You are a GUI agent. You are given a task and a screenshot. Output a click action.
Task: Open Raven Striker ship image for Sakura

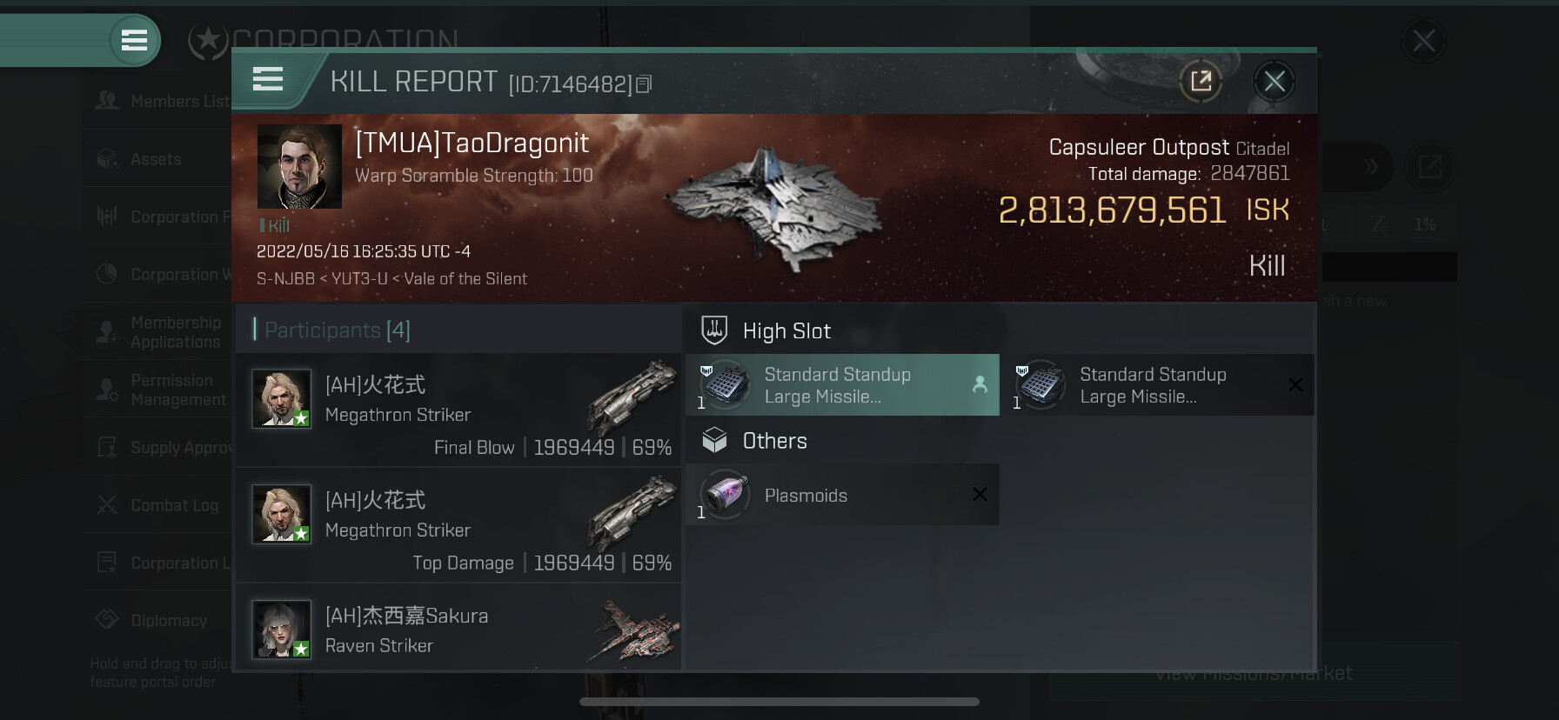pos(635,629)
